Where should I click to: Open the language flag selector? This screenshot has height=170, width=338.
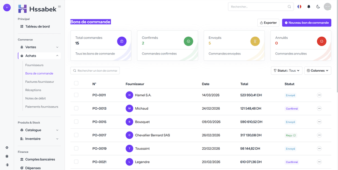coord(300,7)
